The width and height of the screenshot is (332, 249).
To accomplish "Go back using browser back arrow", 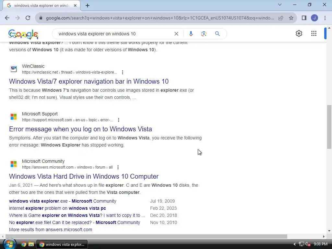I will coord(7,18).
